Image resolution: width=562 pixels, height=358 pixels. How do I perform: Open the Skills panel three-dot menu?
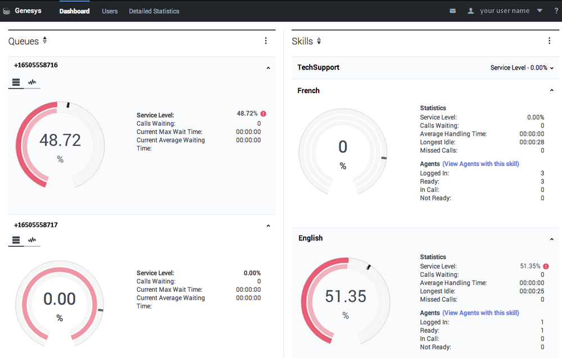click(549, 41)
